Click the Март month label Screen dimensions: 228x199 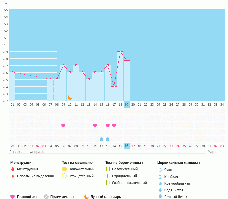coord(212,152)
